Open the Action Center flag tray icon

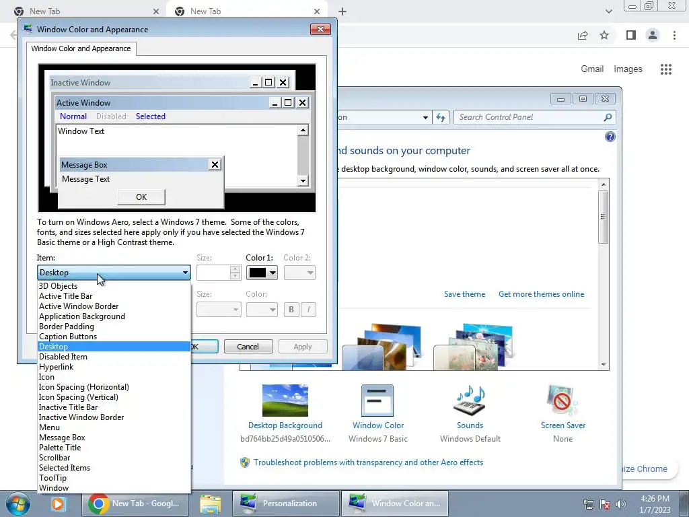tap(605, 504)
